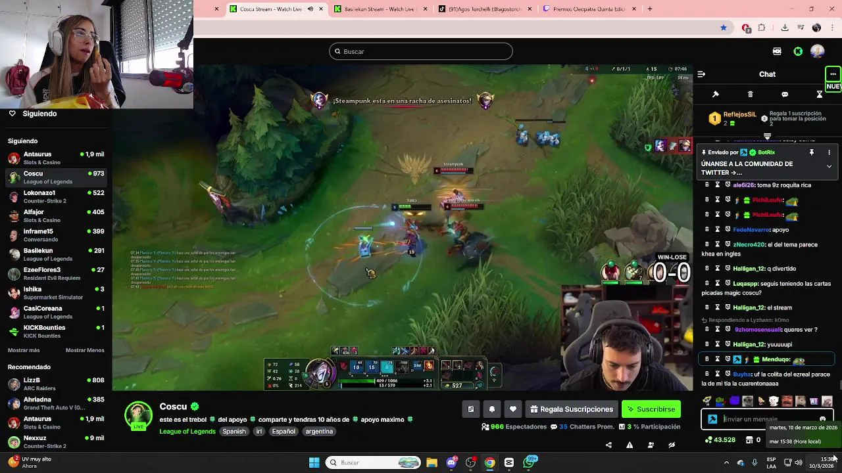Switch to the Agos Torchelli TikTok tab
The image size is (842, 473).
[x=485, y=9]
